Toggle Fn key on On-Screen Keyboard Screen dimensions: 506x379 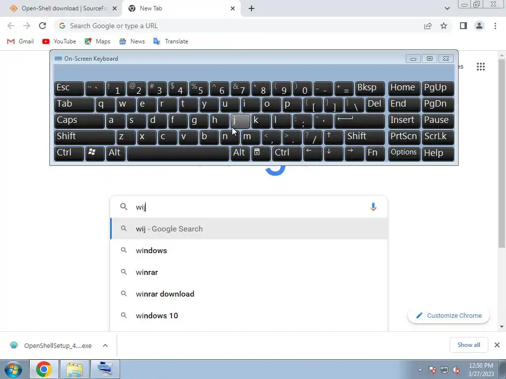(375, 153)
